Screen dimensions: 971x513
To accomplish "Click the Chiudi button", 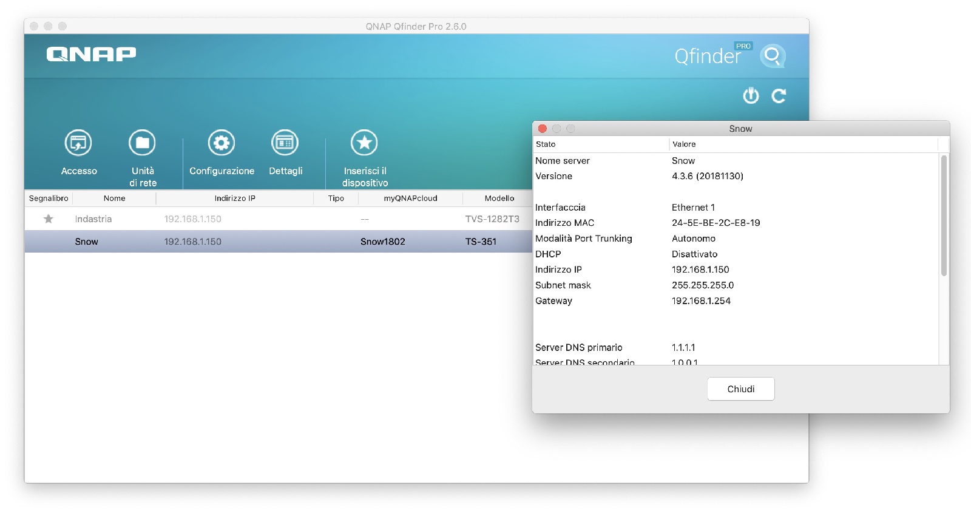I will [741, 389].
